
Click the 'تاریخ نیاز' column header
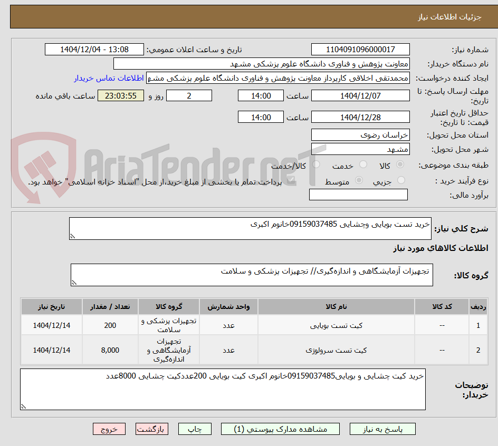pos(52,307)
